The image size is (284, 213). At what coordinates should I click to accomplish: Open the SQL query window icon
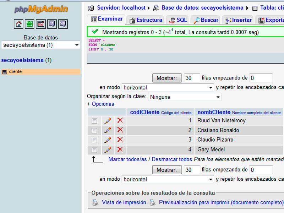[40, 24]
